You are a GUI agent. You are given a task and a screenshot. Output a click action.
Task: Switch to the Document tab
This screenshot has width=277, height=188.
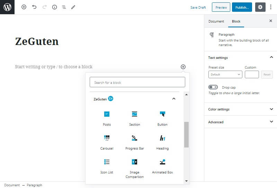[x=216, y=21]
